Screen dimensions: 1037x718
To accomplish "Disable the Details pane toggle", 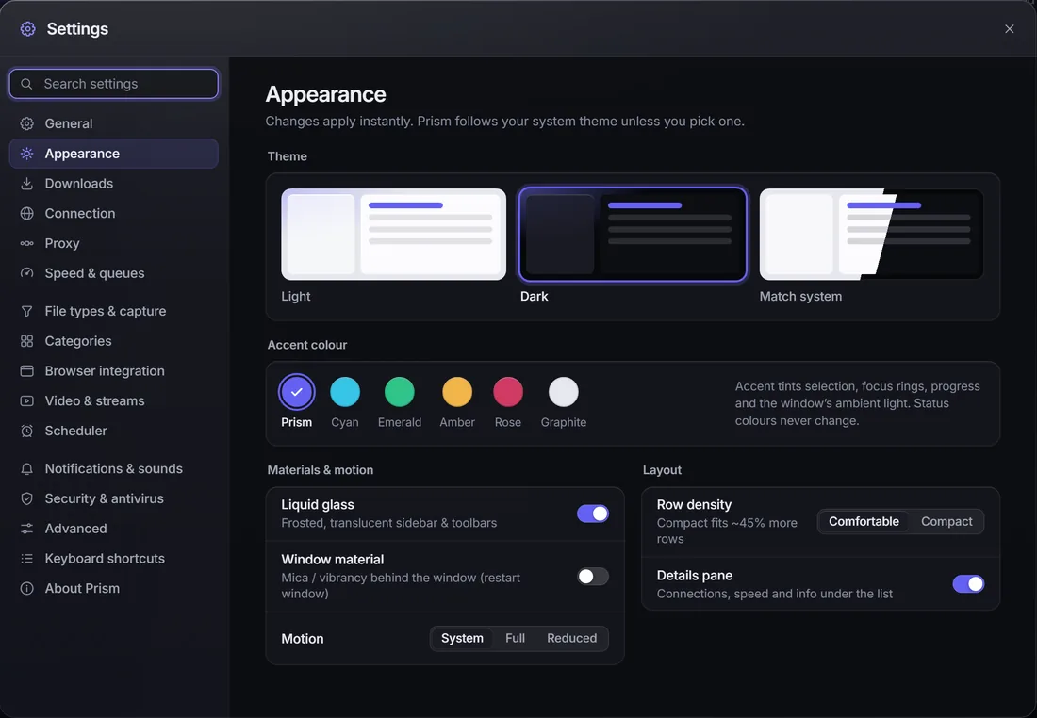I will pyautogui.click(x=968, y=584).
